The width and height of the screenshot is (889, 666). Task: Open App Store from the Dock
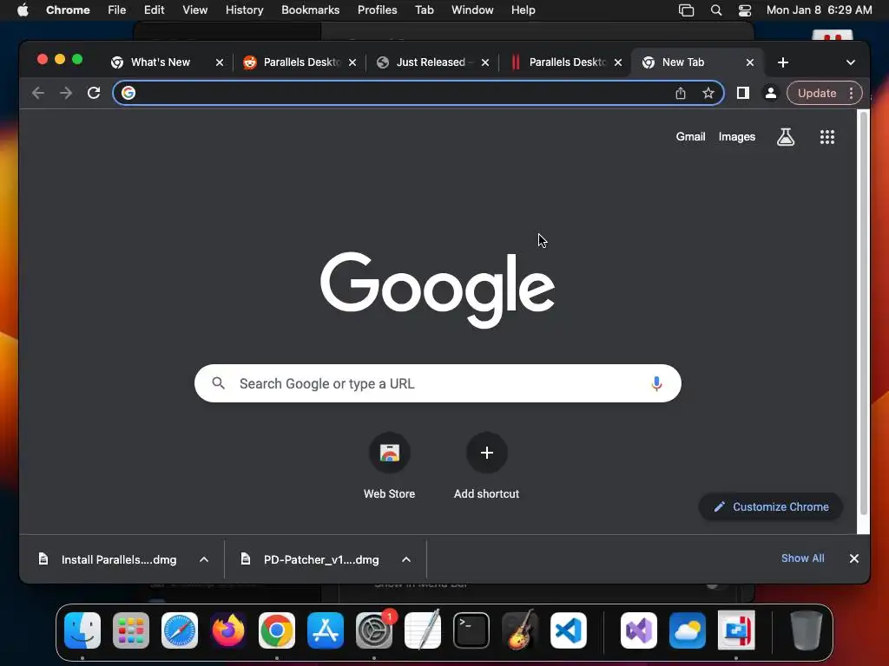tap(326, 630)
